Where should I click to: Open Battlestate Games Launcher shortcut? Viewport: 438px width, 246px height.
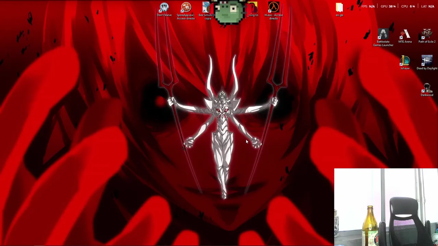tap(383, 38)
